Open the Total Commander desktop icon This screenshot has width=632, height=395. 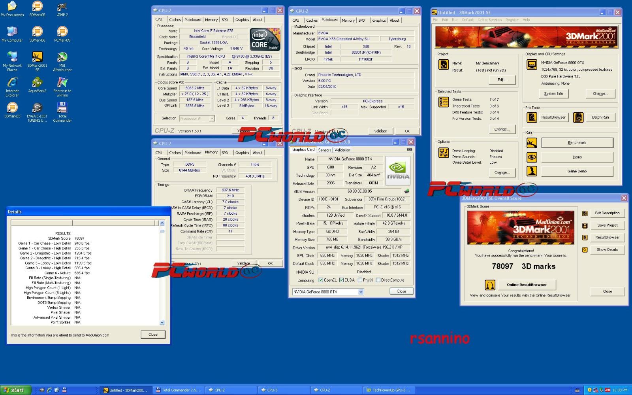point(62,112)
